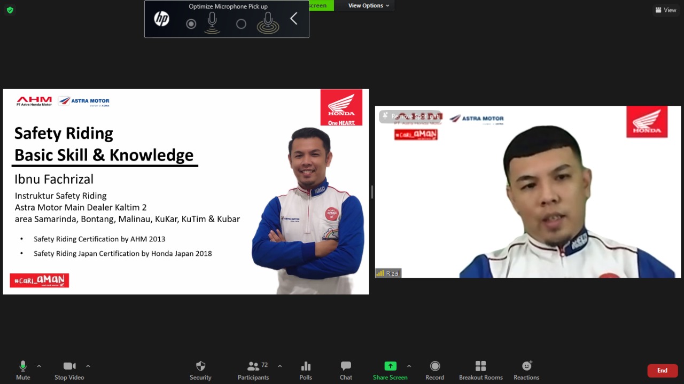Click the HP logo in the microphone overlay
The width and height of the screenshot is (684, 384).
coord(161,19)
